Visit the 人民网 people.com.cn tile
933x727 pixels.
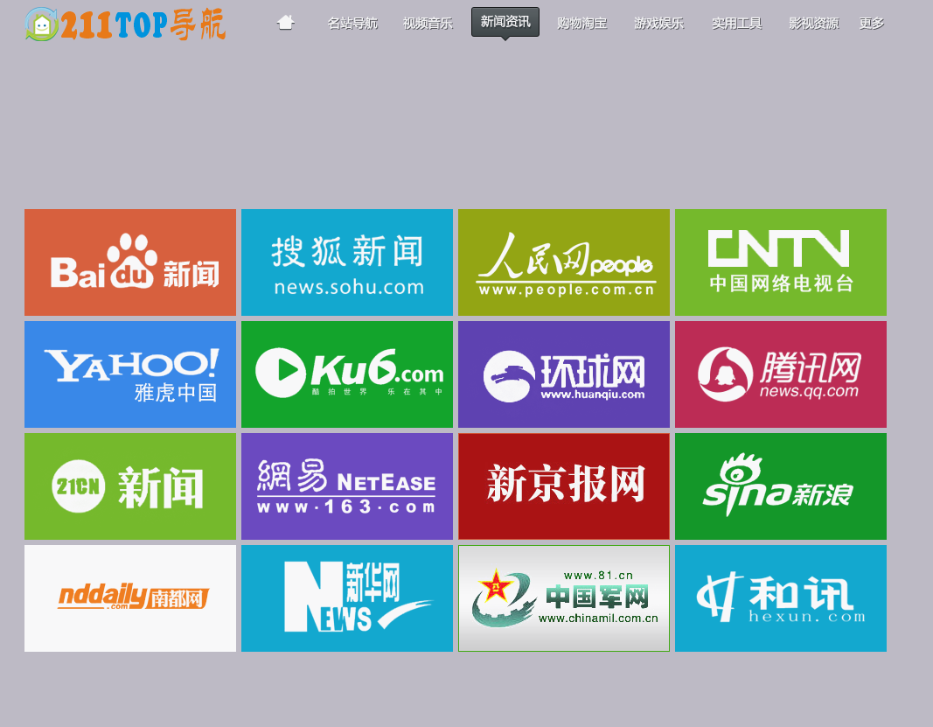[564, 262]
